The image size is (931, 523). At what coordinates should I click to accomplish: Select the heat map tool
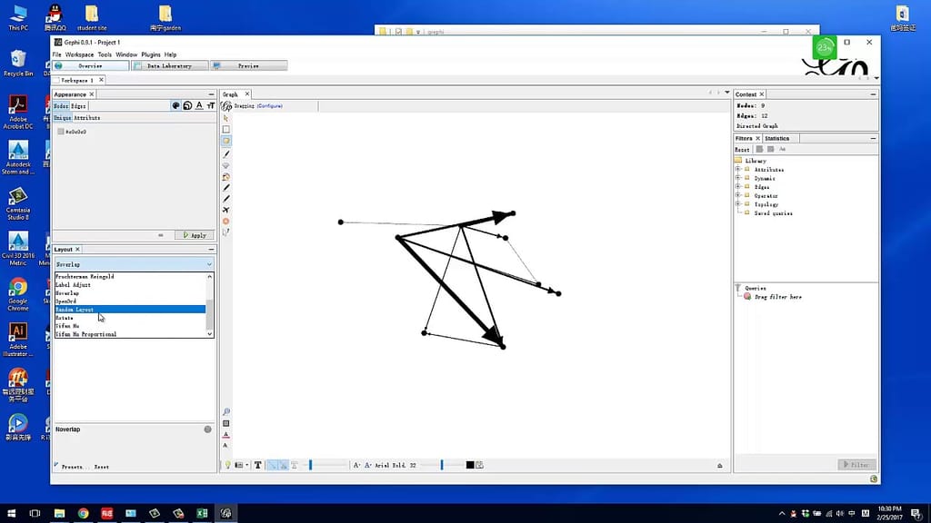click(225, 222)
